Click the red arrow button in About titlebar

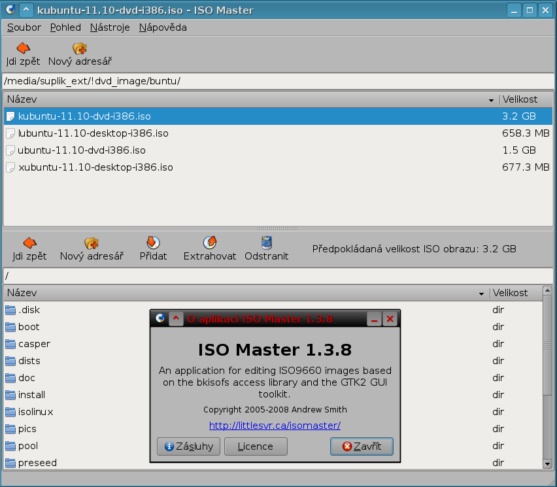[x=176, y=318]
